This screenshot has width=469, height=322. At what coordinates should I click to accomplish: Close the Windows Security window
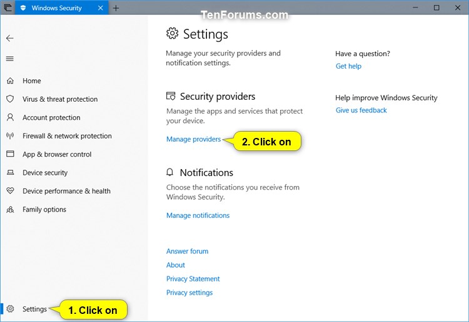click(x=458, y=7)
